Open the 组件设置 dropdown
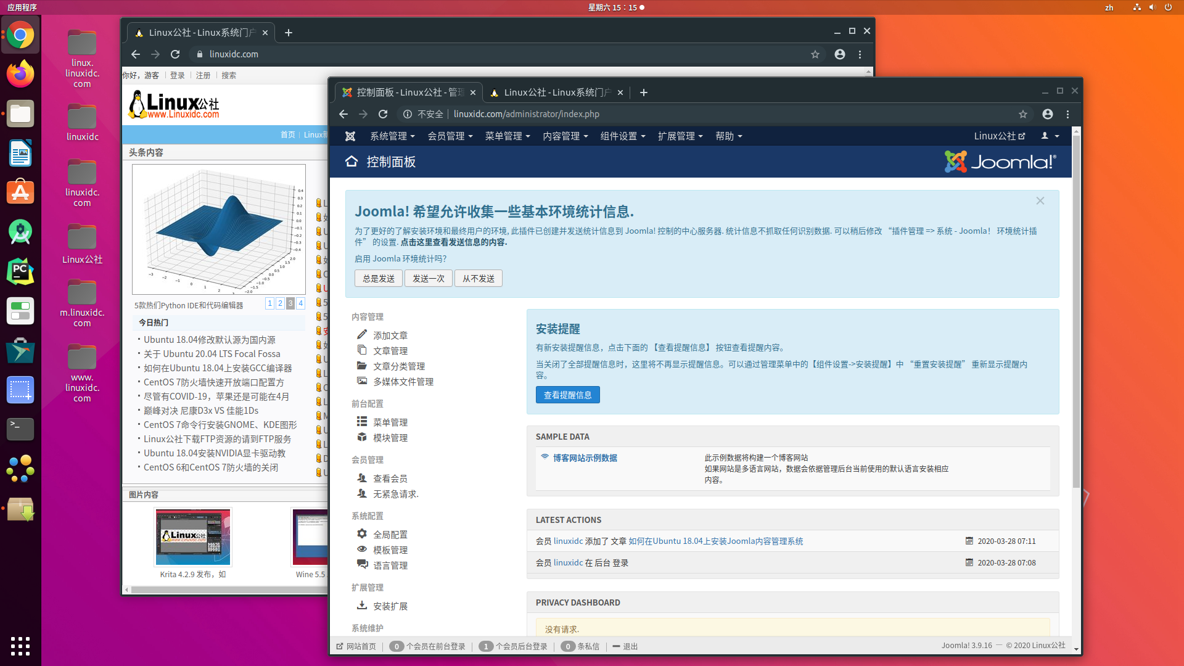This screenshot has height=666, width=1184. point(623,136)
